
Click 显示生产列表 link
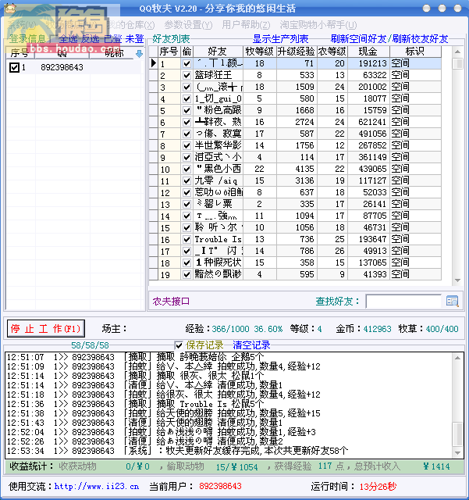tap(280, 39)
